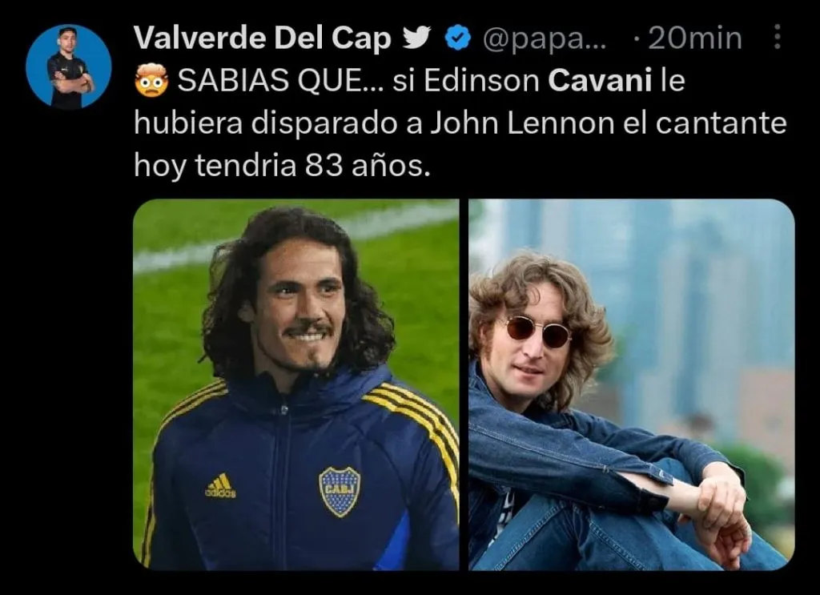Open the three-dot more options menu
Image resolution: width=820 pixels, height=595 pixels.
[x=777, y=37]
